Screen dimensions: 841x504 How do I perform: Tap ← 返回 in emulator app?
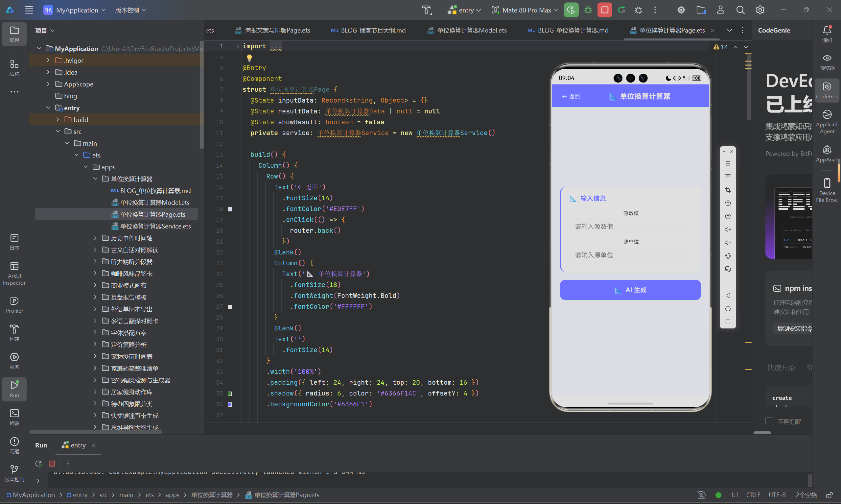571,96
